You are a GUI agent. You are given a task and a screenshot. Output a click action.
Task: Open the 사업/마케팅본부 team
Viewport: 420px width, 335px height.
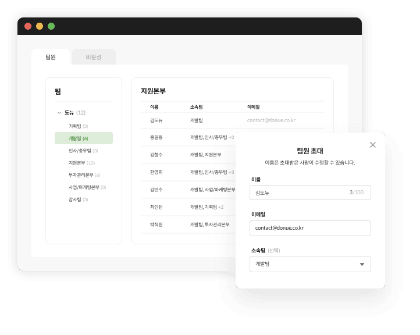point(87,187)
